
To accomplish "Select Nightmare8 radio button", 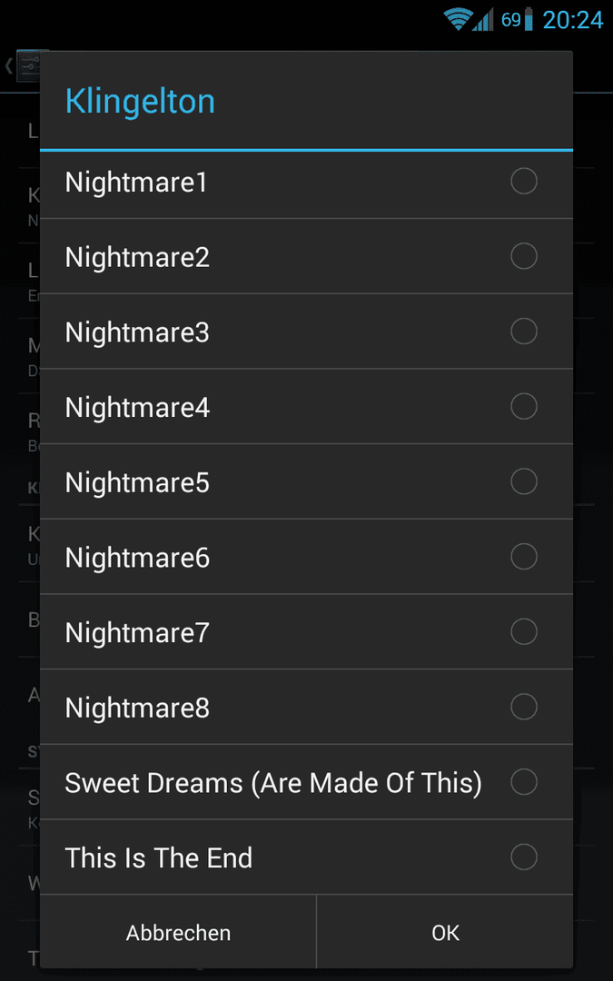I will coord(524,707).
